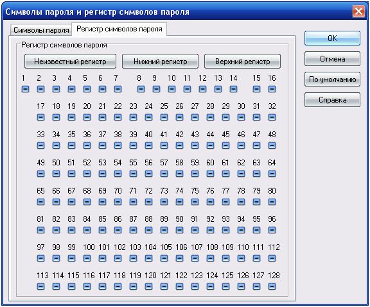Toggle the case checkbox under number 100
This screenshot has width=370, height=307.
pyautogui.click(x=87, y=258)
